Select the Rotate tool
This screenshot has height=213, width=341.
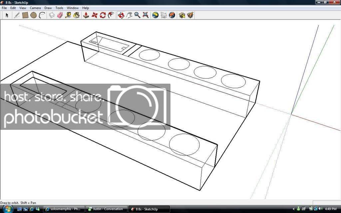103,15
